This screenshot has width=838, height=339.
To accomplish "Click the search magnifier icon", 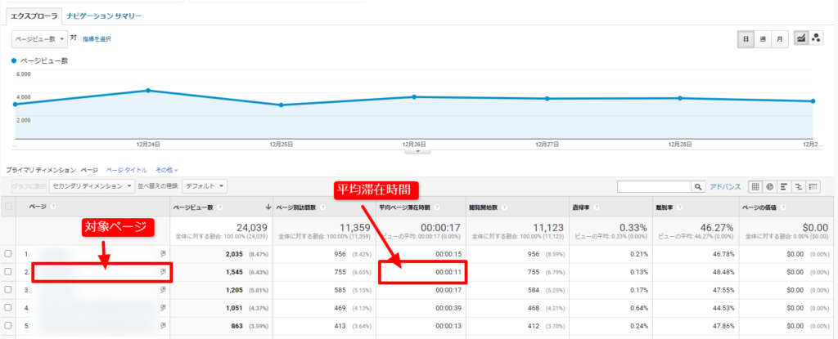I will [698, 186].
